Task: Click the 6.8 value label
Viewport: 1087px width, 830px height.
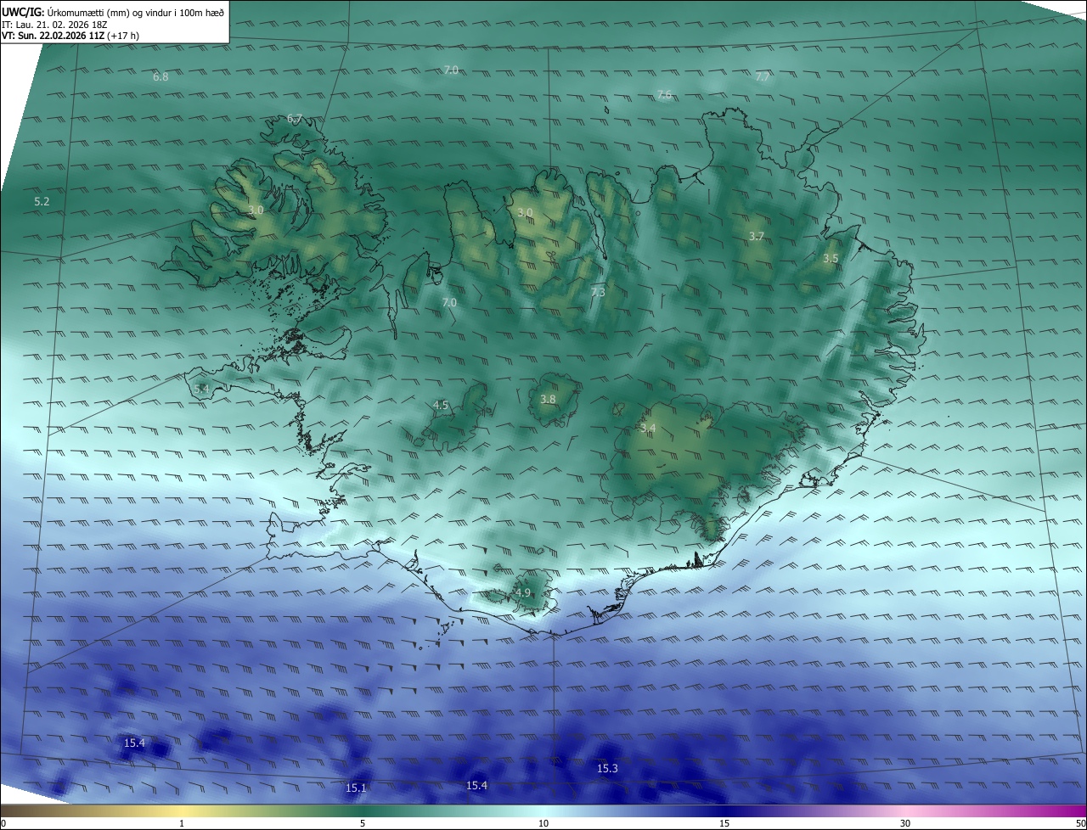Action: click(x=161, y=77)
